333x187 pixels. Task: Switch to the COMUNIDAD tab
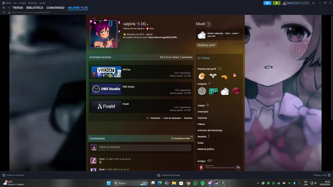[55, 8]
